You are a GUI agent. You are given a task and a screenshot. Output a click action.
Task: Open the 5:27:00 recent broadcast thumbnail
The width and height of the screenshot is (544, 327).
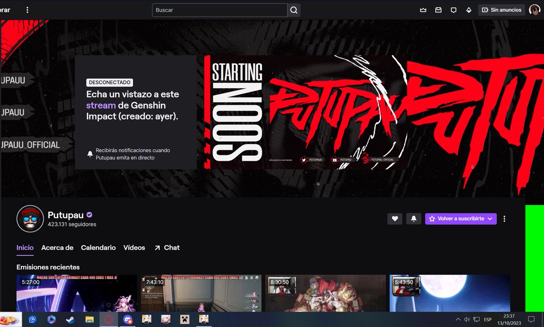tap(77, 293)
